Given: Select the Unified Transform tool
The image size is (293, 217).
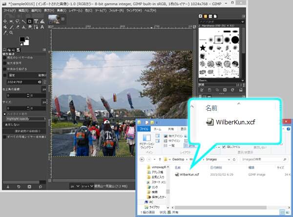Looking at the screenshot, I should (x=36, y=21).
